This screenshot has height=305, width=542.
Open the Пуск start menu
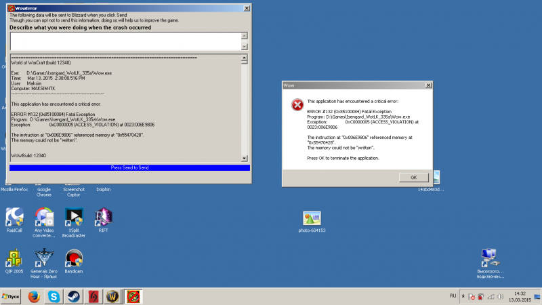[11, 296]
